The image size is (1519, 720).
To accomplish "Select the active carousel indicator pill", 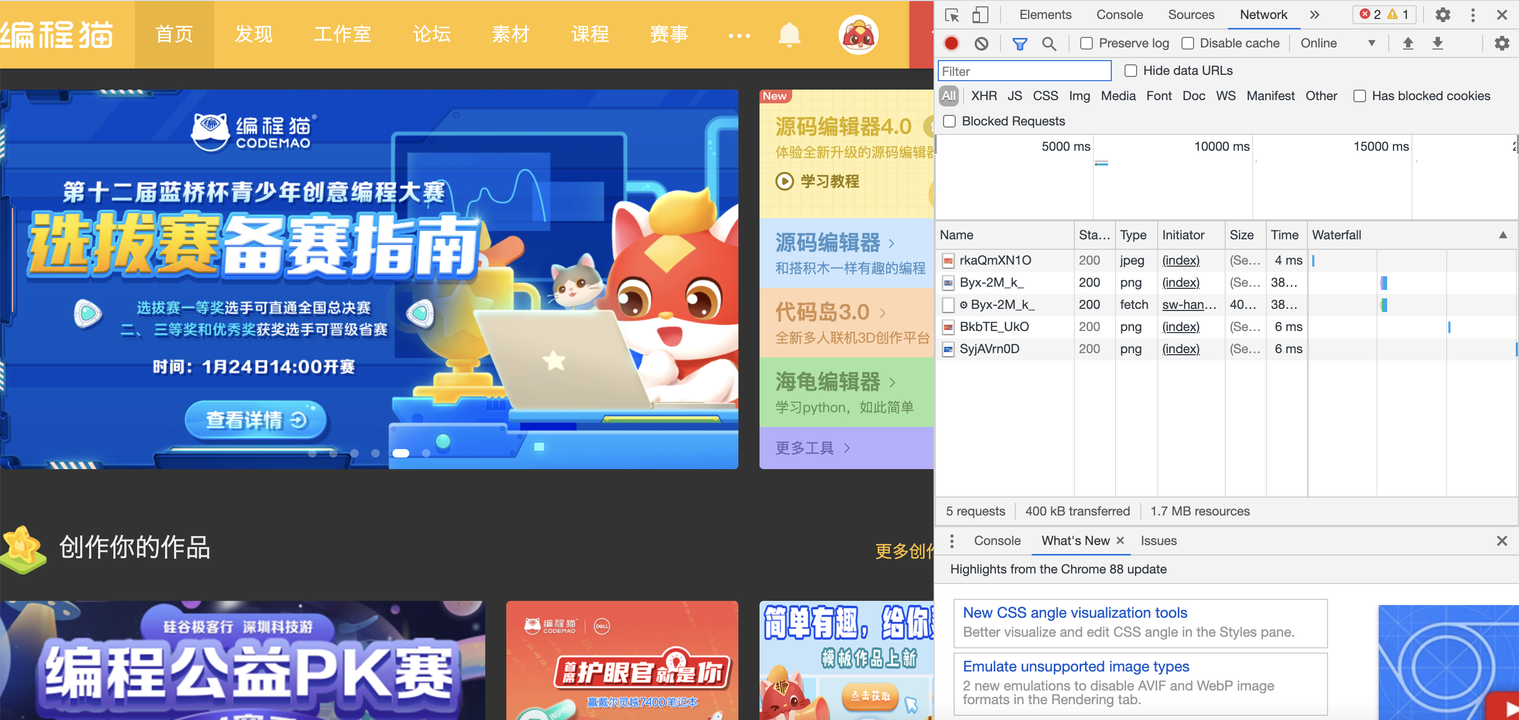I will [x=400, y=453].
